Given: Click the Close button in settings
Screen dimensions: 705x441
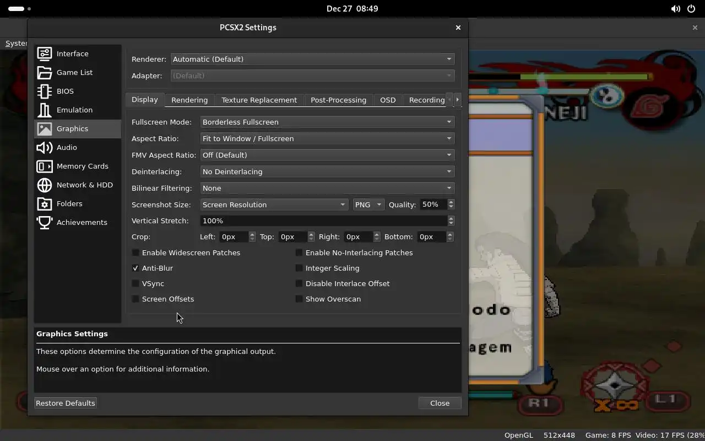Looking at the screenshot, I should coord(440,403).
